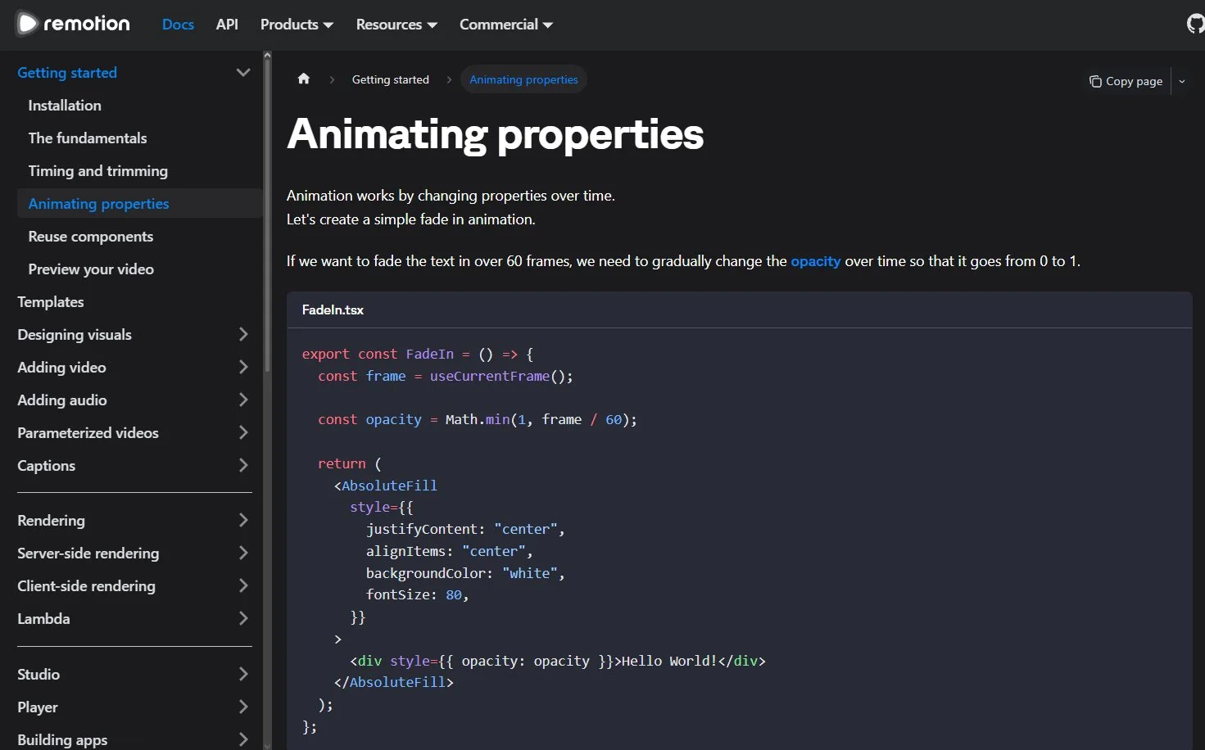Expand the Building apps chevron
The width and height of the screenshot is (1205, 750).
tap(243, 739)
